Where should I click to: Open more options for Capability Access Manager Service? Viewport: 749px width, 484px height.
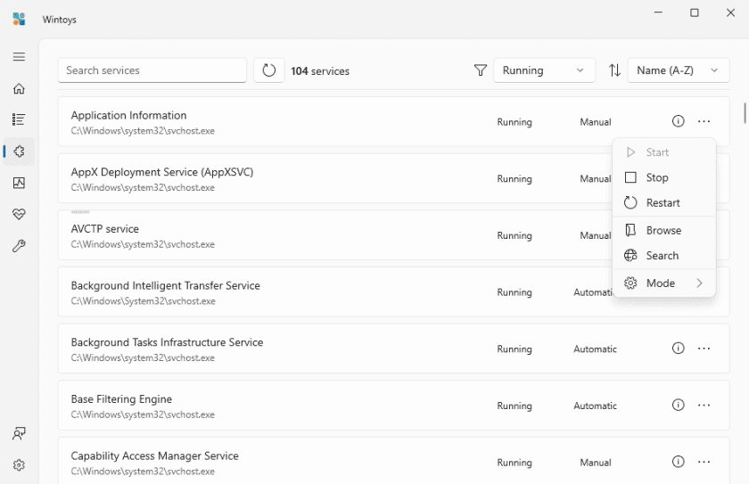tap(704, 462)
